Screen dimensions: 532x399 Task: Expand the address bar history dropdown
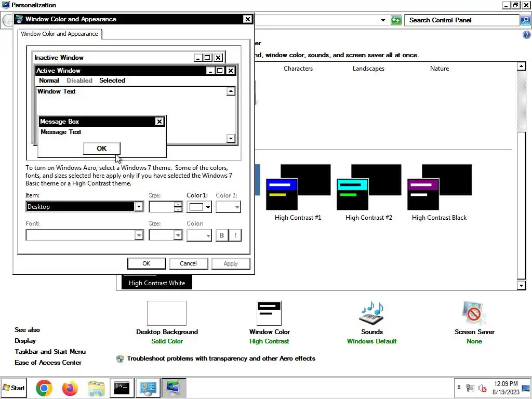click(x=383, y=20)
